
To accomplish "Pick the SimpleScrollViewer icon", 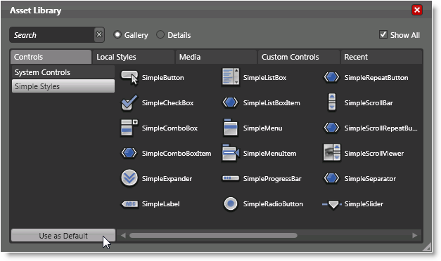I will click(332, 153).
